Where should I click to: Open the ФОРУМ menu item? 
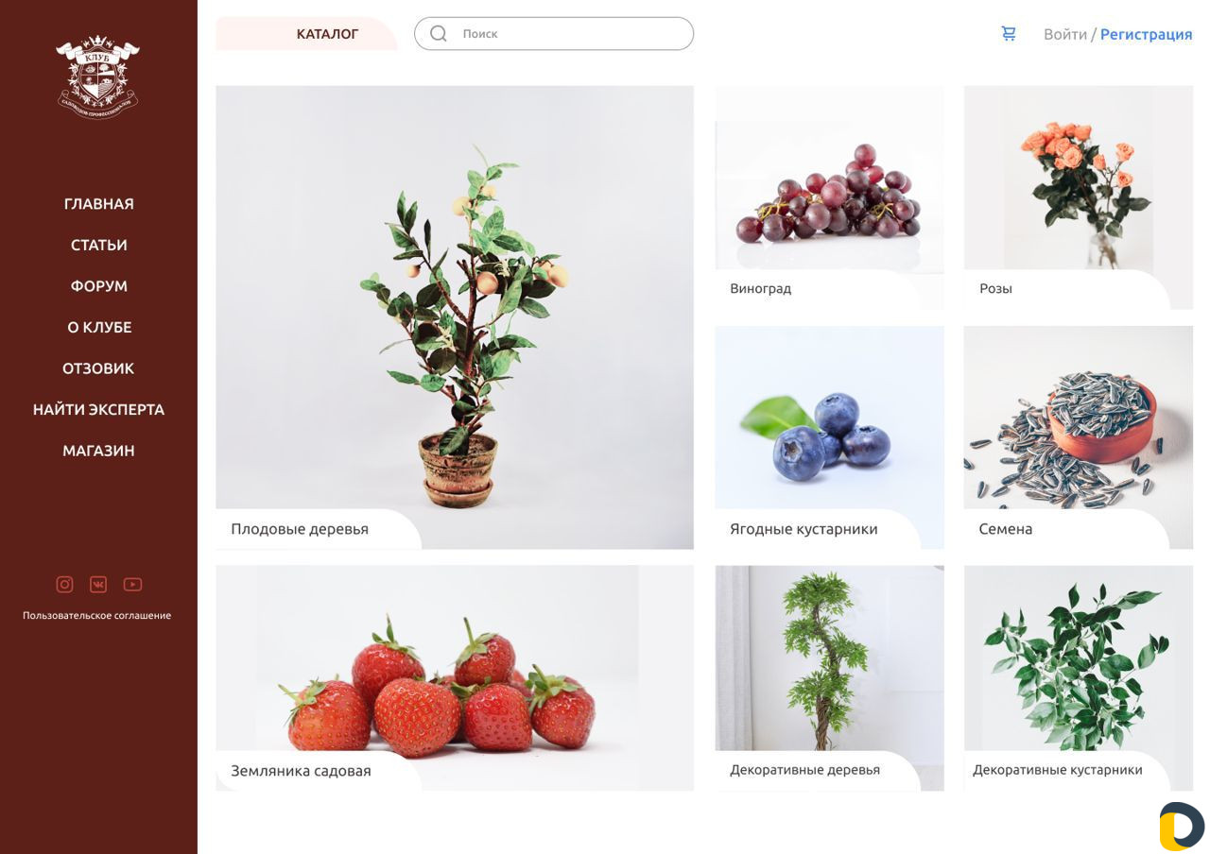click(98, 286)
